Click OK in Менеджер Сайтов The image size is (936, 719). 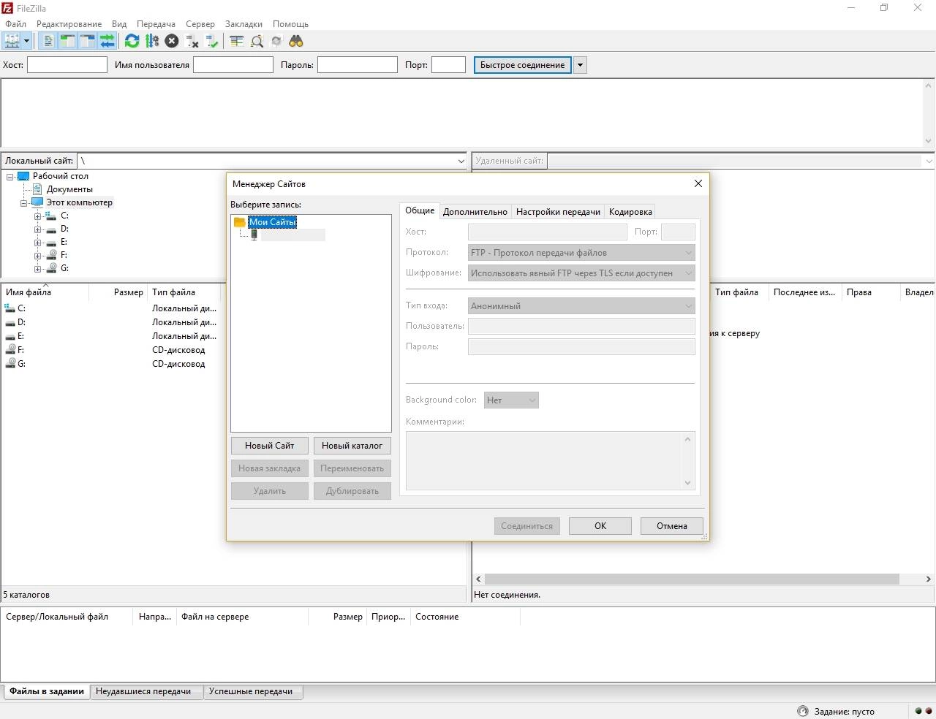click(x=600, y=526)
